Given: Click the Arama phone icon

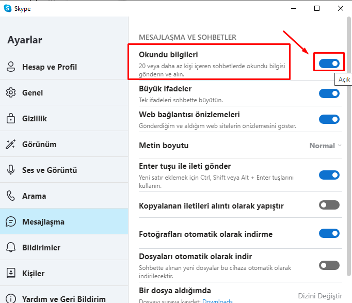Looking at the screenshot, I should (x=11, y=196).
